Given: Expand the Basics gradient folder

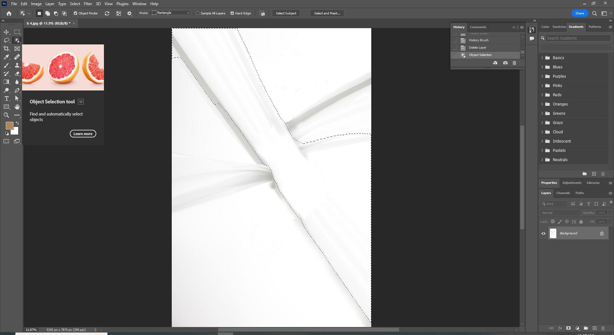Looking at the screenshot, I should tap(542, 58).
